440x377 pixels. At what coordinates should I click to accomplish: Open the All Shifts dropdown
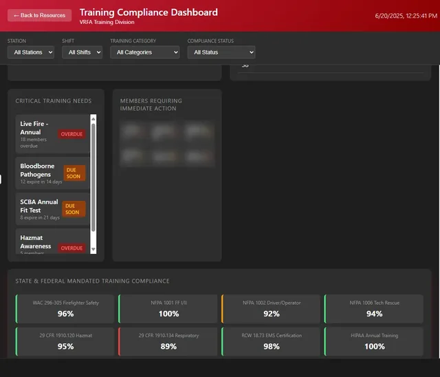(82, 52)
